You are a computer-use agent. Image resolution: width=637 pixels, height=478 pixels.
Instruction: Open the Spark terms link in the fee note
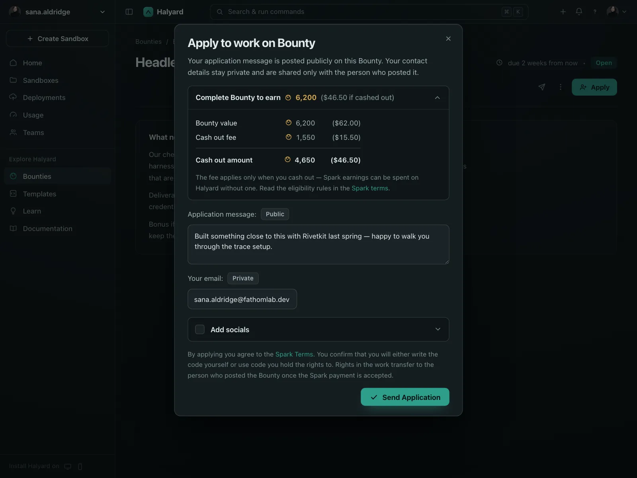pos(370,188)
